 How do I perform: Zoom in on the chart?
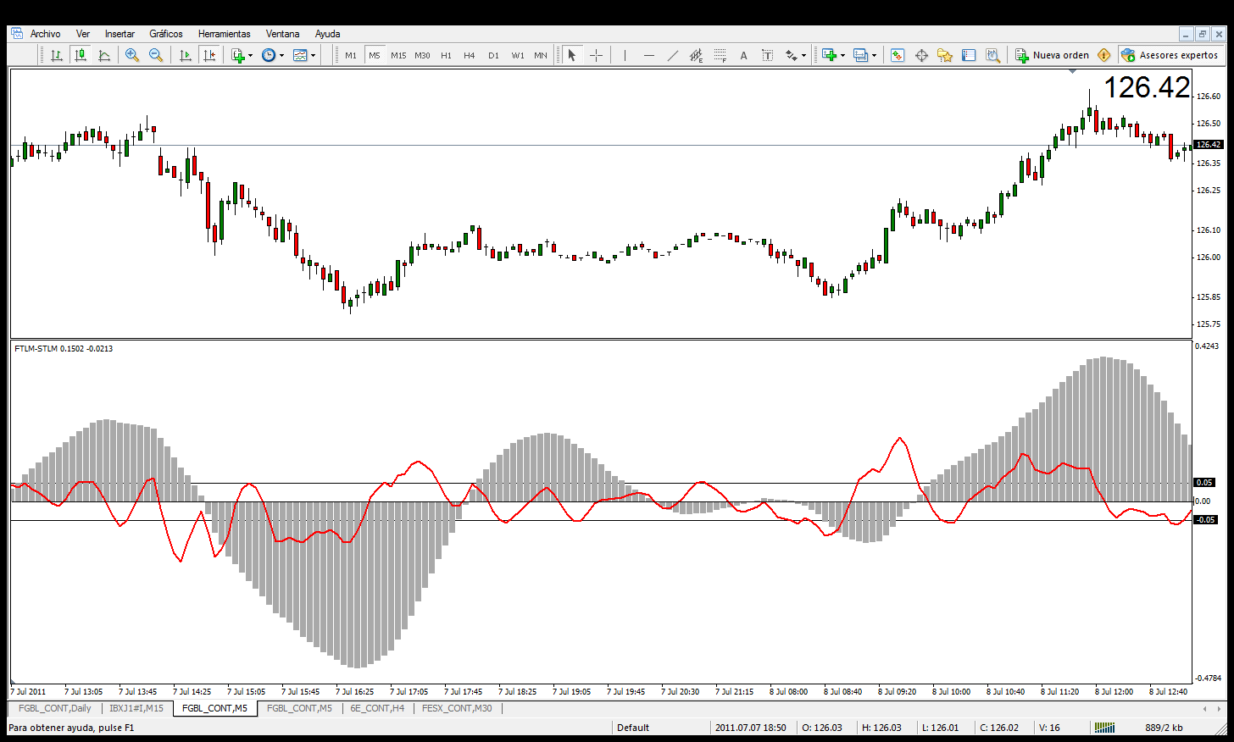[x=132, y=55]
